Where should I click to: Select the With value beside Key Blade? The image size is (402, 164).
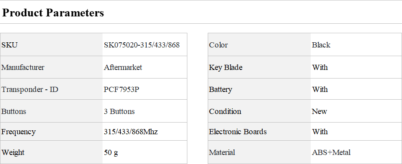click(x=320, y=67)
